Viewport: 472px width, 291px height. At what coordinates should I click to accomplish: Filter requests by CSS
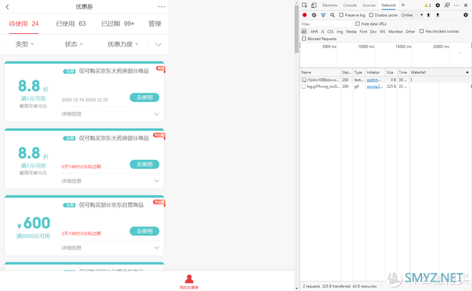point(330,31)
